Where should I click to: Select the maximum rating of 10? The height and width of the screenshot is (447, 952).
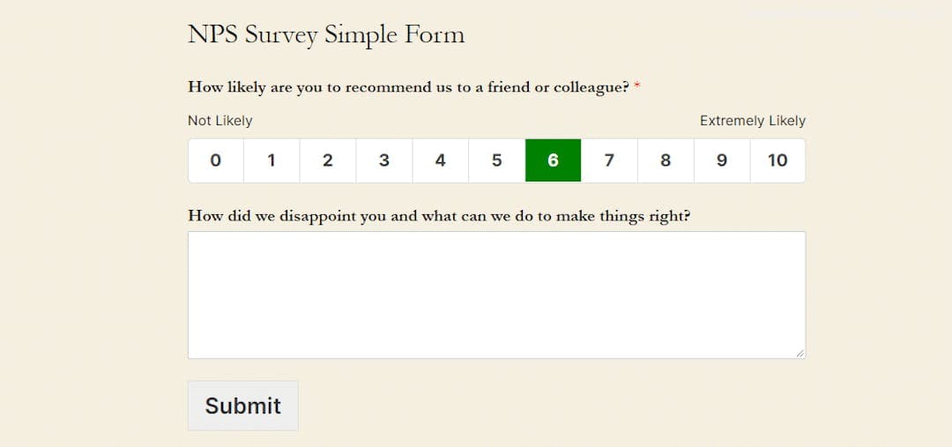777,160
